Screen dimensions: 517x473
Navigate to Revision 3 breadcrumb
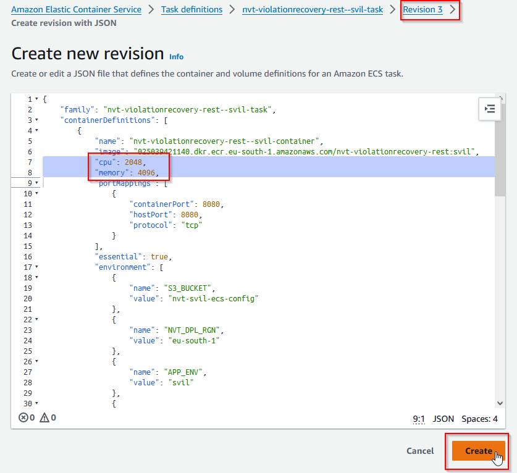(x=422, y=10)
